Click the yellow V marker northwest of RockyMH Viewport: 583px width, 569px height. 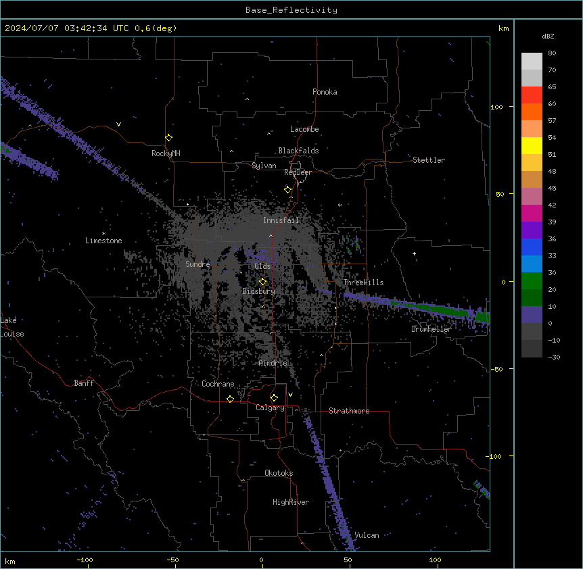pyautogui.click(x=118, y=124)
